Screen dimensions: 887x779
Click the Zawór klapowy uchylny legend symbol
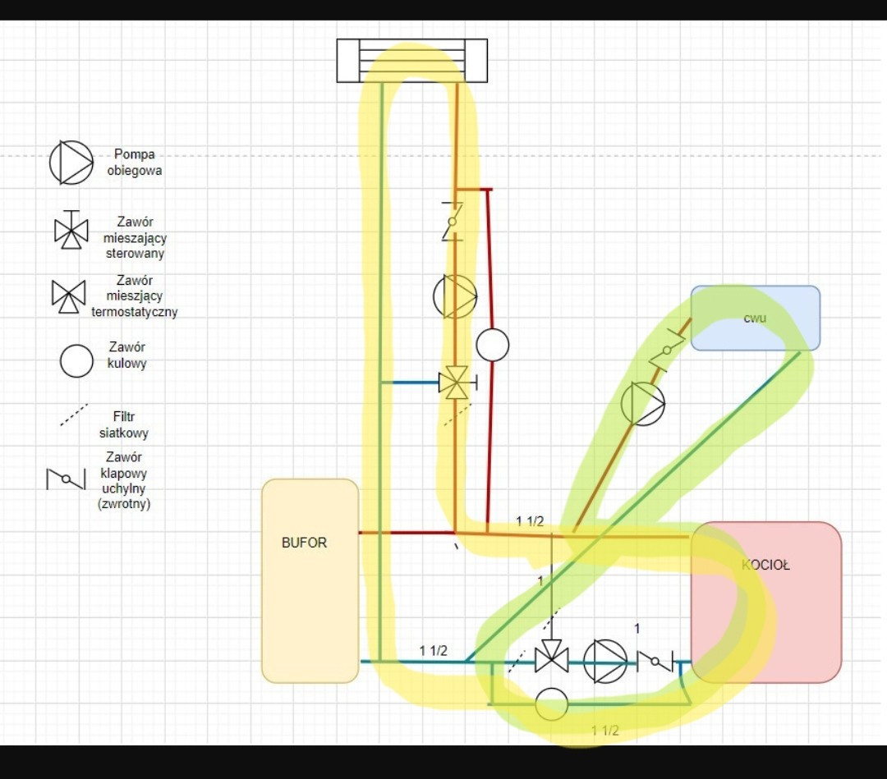pos(66,479)
